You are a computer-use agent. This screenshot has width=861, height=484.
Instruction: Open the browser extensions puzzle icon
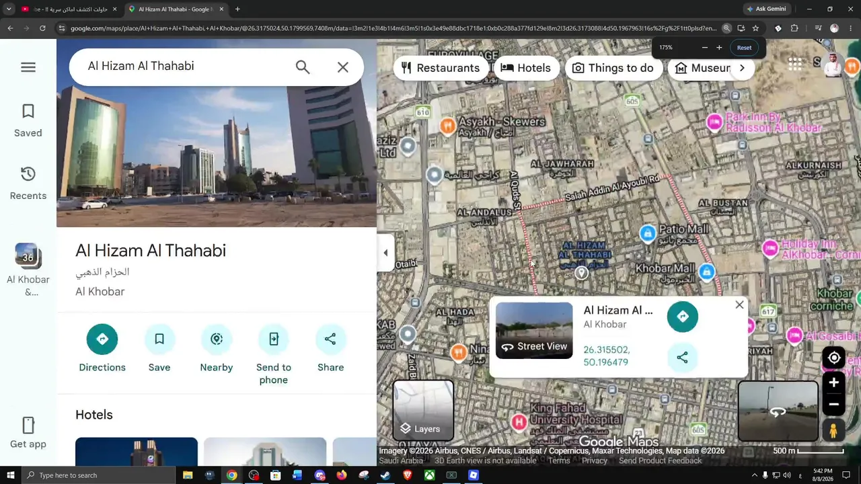click(794, 28)
